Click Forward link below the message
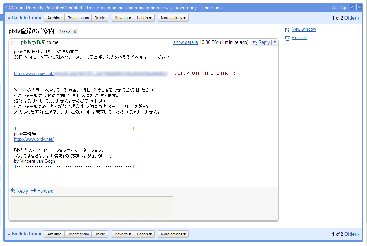Viewport: 367px width, 246px height. [x=45, y=191]
